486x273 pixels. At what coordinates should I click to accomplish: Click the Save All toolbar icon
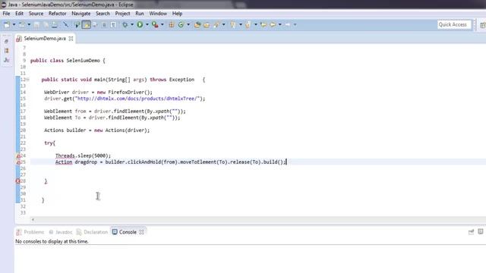[46, 25]
